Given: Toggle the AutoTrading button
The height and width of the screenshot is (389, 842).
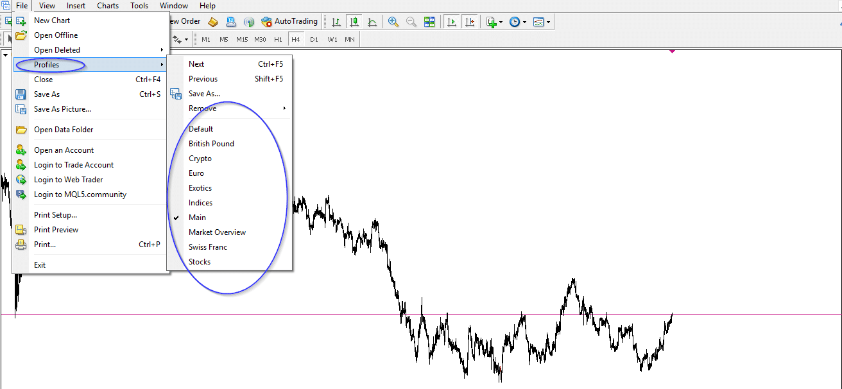Looking at the screenshot, I should point(289,22).
